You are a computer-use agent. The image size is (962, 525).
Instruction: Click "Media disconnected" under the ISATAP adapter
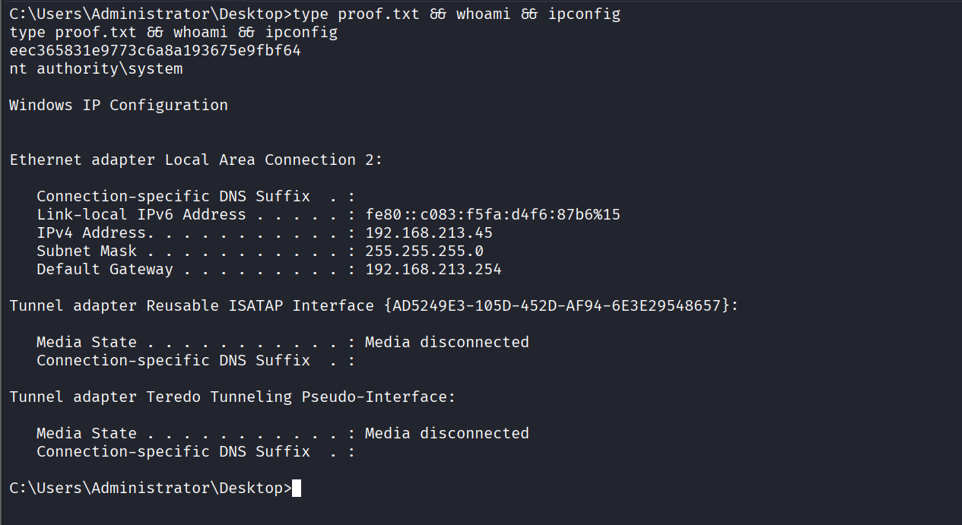(447, 343)
